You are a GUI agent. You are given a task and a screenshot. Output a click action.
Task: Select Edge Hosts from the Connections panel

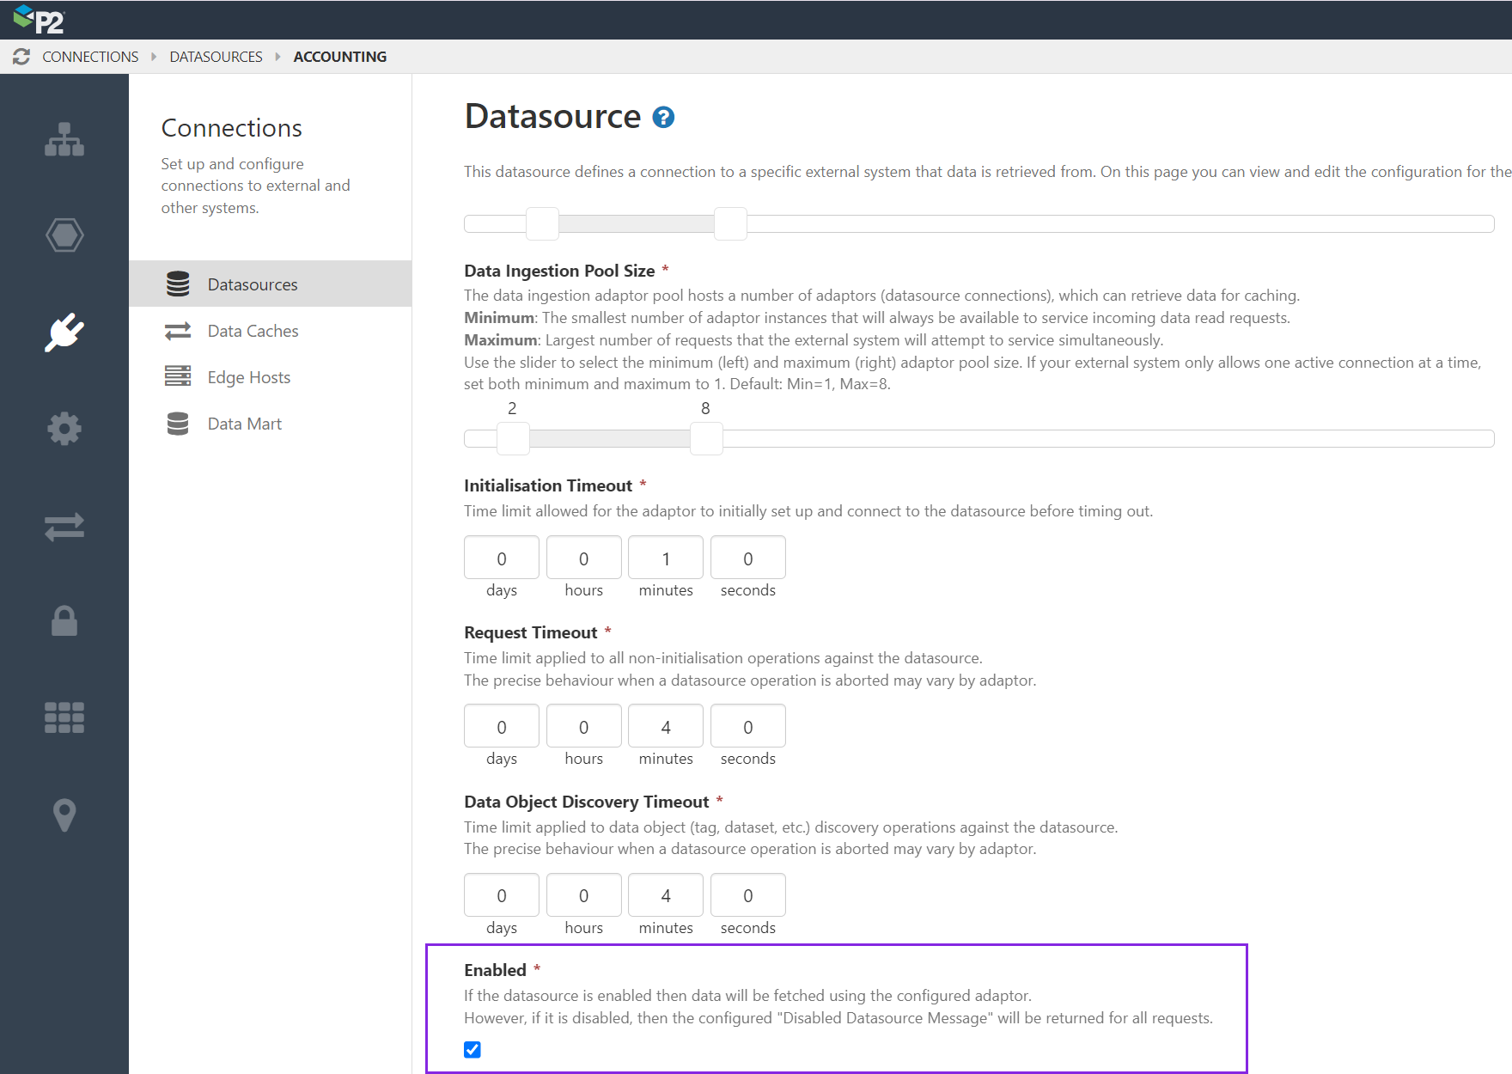point(247,376)
